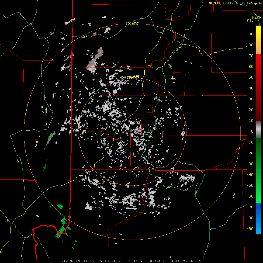The height and width of the screenshot is (263, 263).
Task: Click the -20 scale label
Action: click(x=250, y=153)
